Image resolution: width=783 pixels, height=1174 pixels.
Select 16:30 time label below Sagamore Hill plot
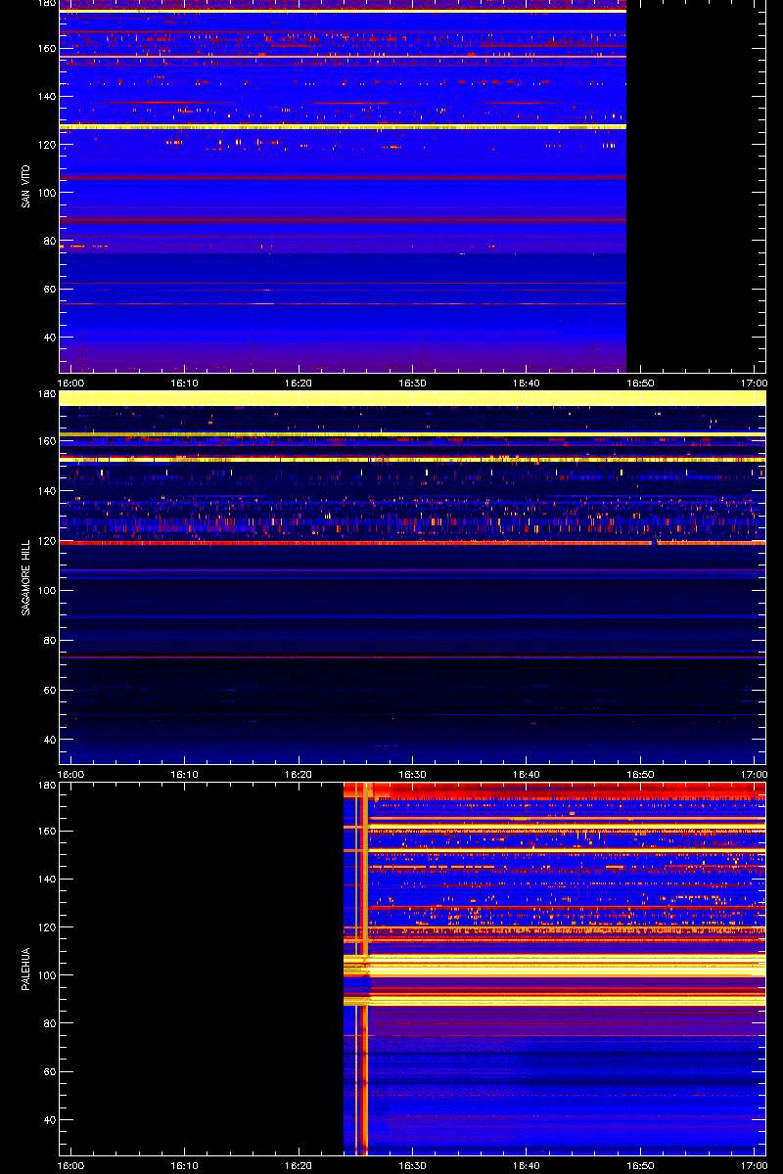(x=413, y=775)
